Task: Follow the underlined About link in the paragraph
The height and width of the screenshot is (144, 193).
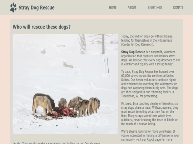Action: (x=150, y=139)
